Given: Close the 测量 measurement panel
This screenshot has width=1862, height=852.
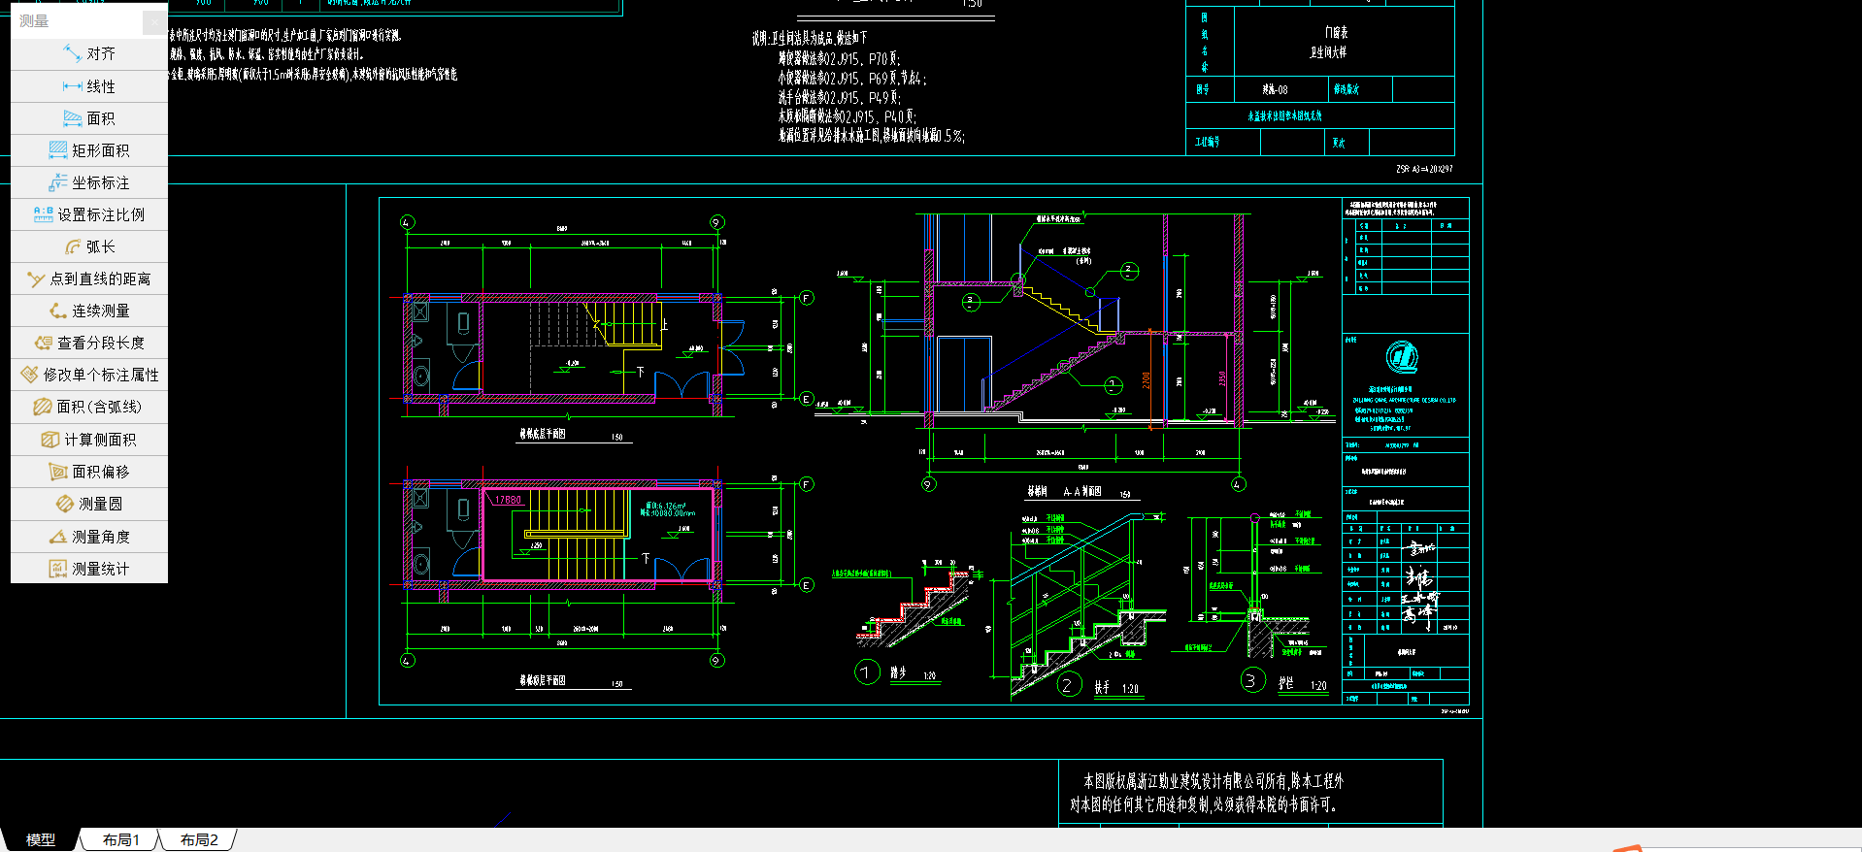Looking at the screenshot, I should pos(155,21).
